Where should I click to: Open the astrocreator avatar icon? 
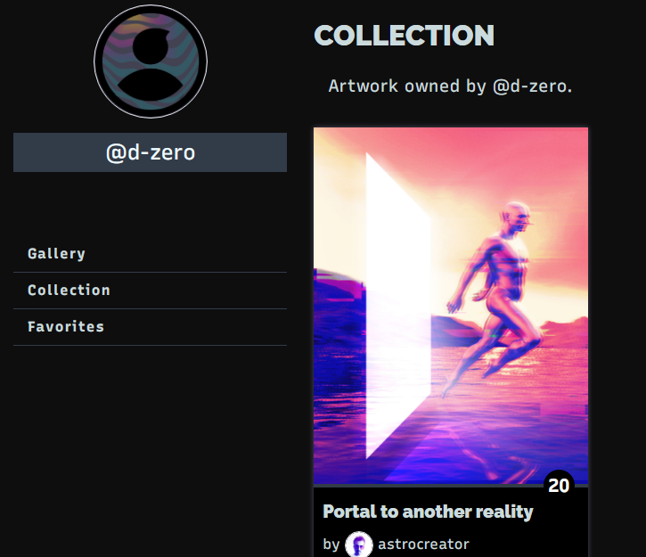(x=358, y=545)
